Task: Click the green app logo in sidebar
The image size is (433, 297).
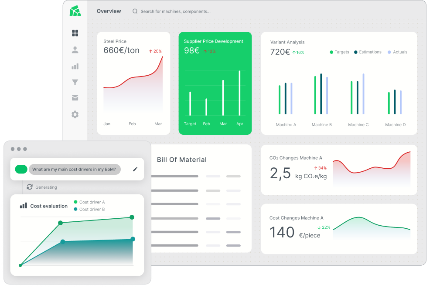Action: click(75, 11)
